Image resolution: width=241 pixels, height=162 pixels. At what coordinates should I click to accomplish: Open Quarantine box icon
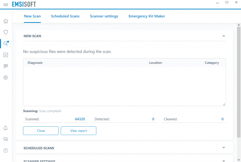[x=6, y=55]
